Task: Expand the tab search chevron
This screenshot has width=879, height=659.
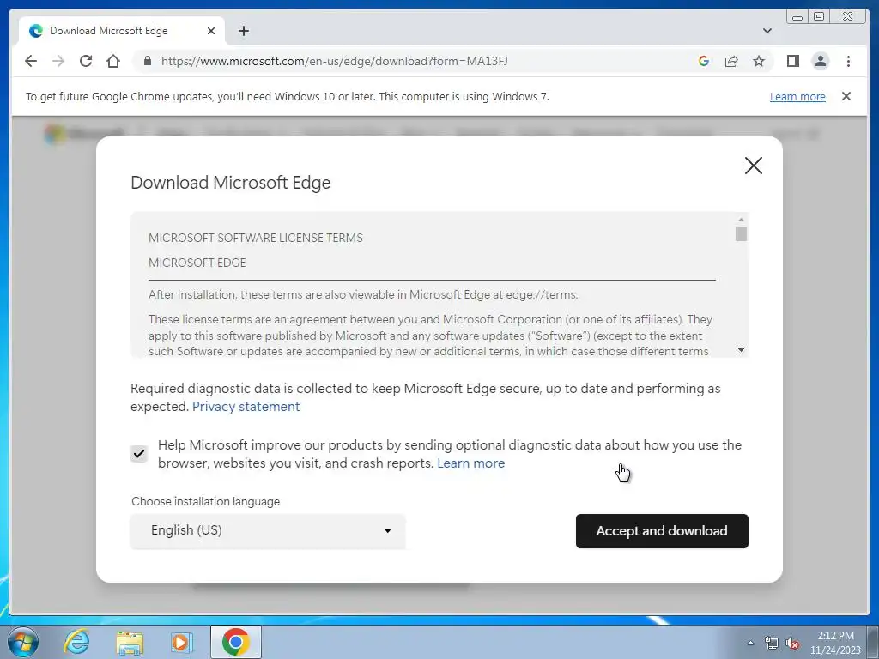Action: pyautogui.click(x=767, y=31)
